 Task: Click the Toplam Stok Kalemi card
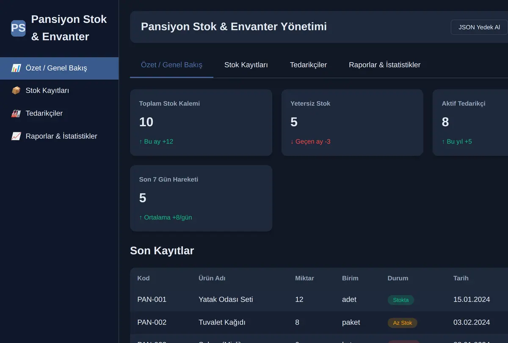click(x=201, y=123)
